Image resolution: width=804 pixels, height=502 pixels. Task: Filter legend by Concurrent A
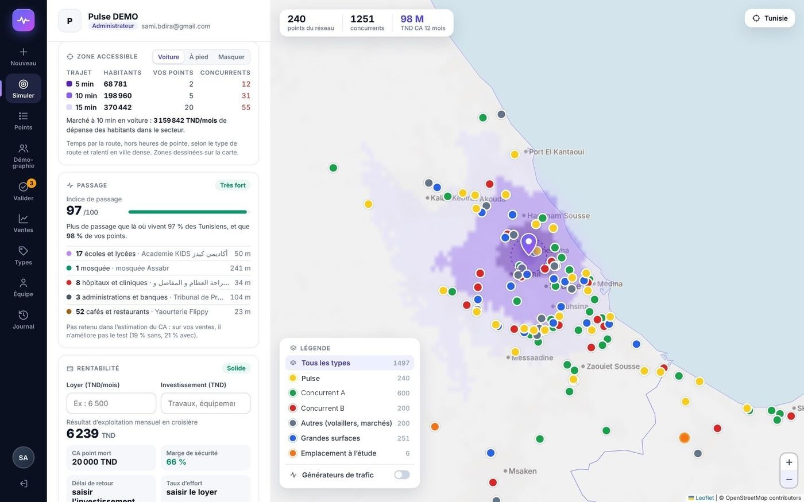pos(350,393)
